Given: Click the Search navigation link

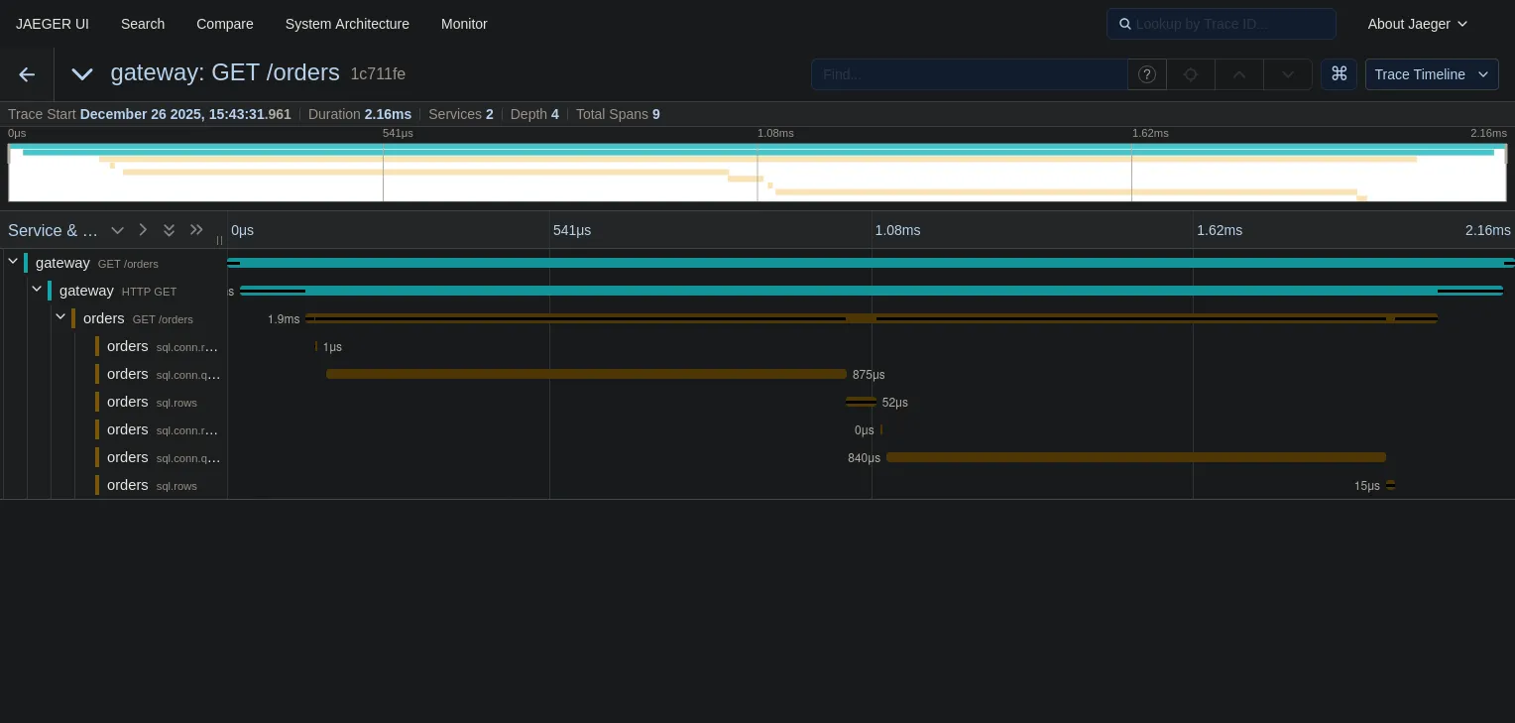Looking at the screenshot, I should pyautogui.click(x=143, y=24).
